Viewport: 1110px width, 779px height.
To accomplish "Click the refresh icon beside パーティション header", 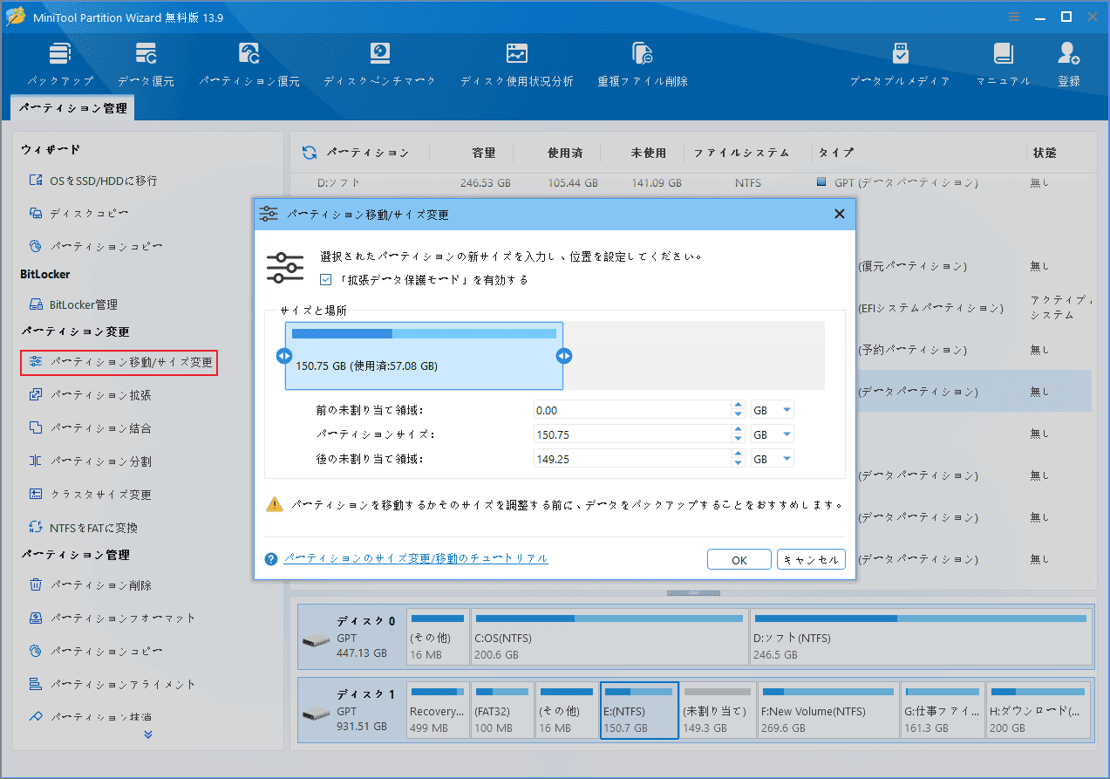I will coord(309,153).
